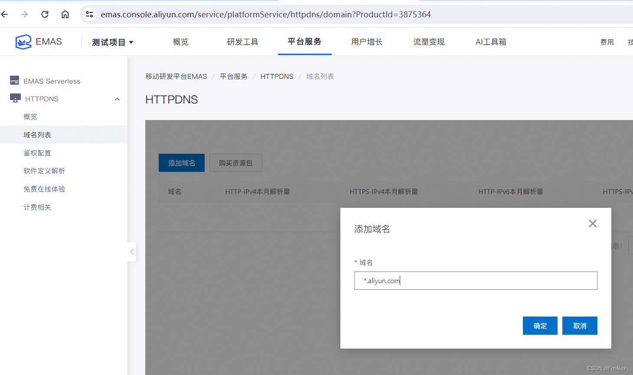Click the HTTPDNS sidebar monitor icon
The image size is (633, 375).
tap(15, 98)
